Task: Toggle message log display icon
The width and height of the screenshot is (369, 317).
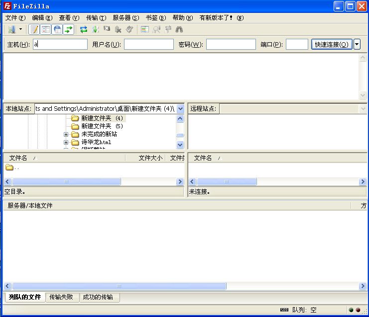Action: (34, 29)
